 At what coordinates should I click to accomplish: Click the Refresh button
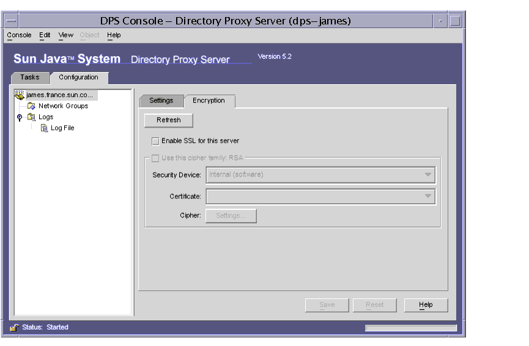[x=169, y=120]
